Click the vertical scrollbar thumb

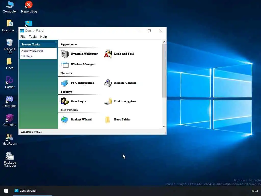164,71
